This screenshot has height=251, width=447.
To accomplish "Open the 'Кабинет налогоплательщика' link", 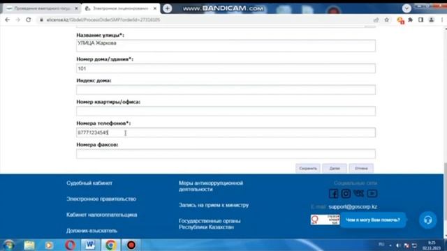I will 102,215.
